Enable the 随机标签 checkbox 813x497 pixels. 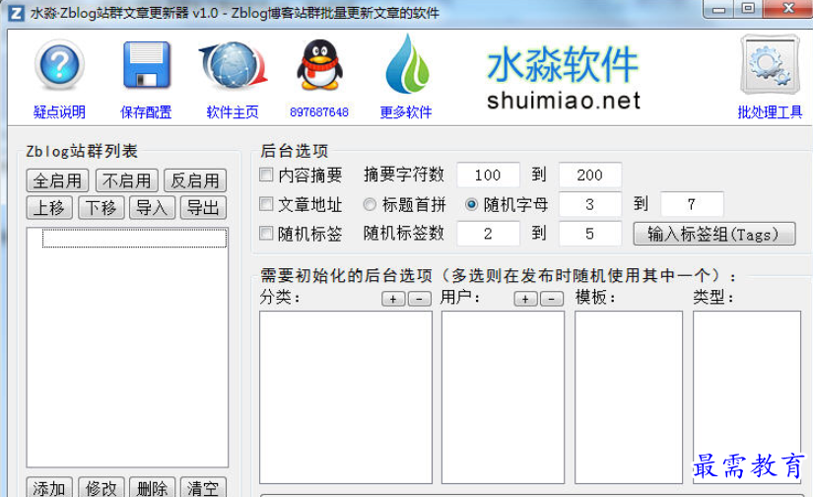pos(266,233)
